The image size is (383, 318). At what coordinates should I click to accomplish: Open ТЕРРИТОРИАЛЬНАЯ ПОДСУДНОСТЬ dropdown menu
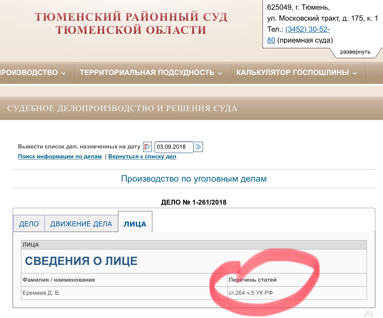pyautogui.click(x=151, y=73)
